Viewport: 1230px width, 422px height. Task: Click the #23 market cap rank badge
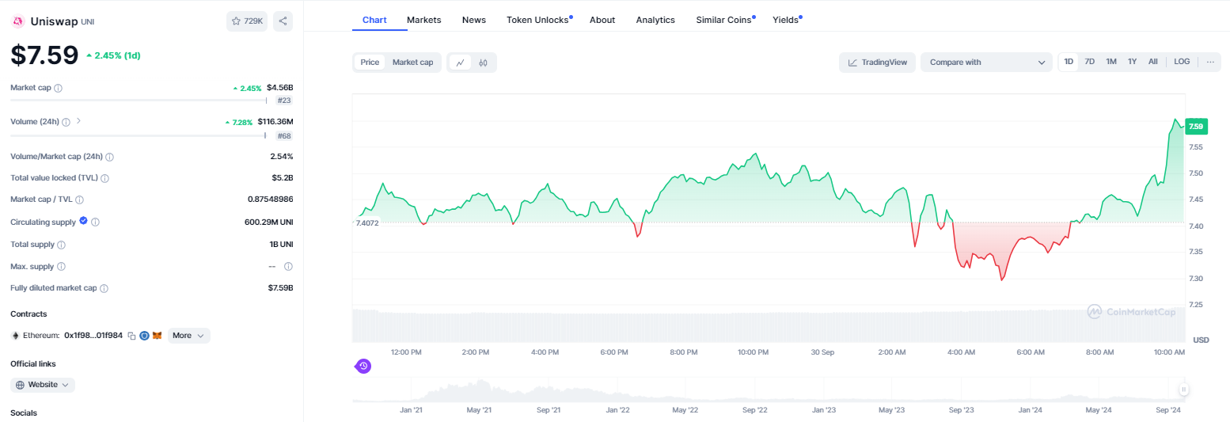click(x=283, y=101)
